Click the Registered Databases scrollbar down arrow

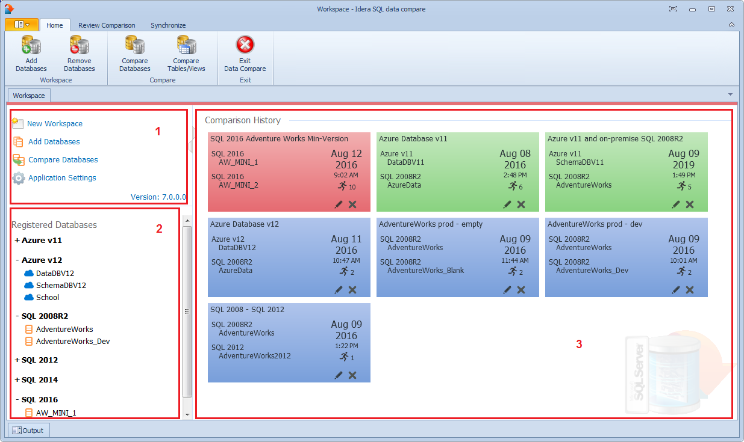[187, 414]
